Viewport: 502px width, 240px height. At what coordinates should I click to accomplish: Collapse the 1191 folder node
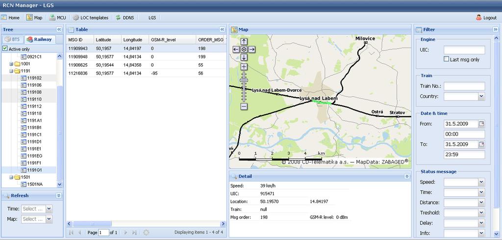[x=11, y=71]
